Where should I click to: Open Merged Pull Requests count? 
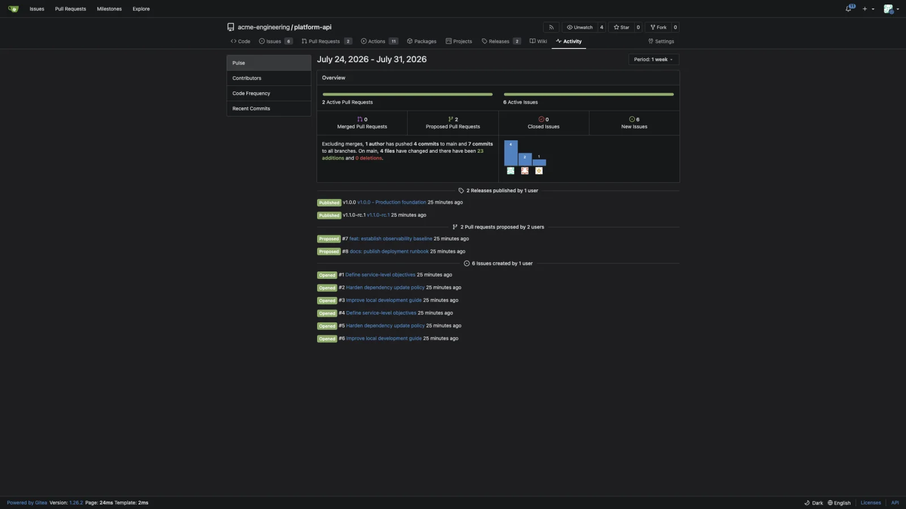click(362, 123)
